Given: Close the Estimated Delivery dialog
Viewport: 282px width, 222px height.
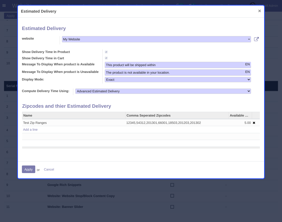Looking at the screenshot, I should [x=259, y=11].
